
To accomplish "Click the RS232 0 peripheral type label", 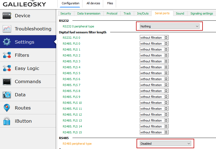I will point(78,26).
